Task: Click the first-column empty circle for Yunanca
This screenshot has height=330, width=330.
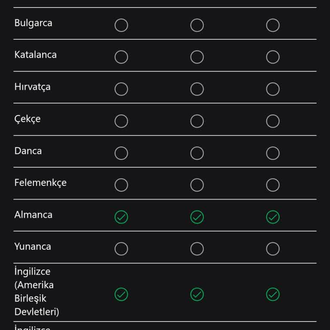Action: 121,249
